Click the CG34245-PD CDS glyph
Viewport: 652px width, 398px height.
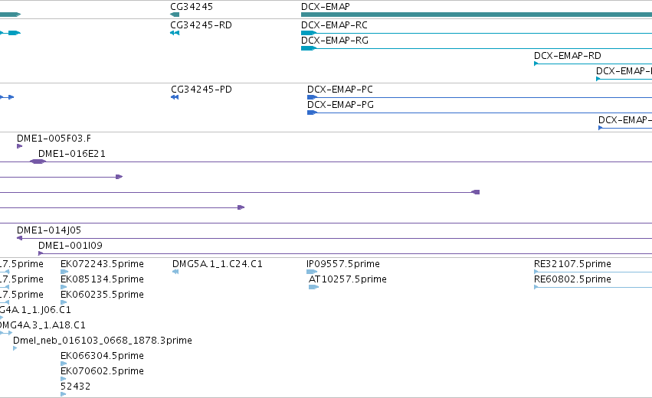[x=175, y=97]
